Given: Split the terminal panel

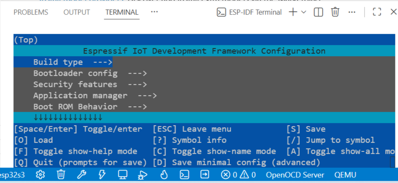Looking at the screenshot, I should (318, 12).
